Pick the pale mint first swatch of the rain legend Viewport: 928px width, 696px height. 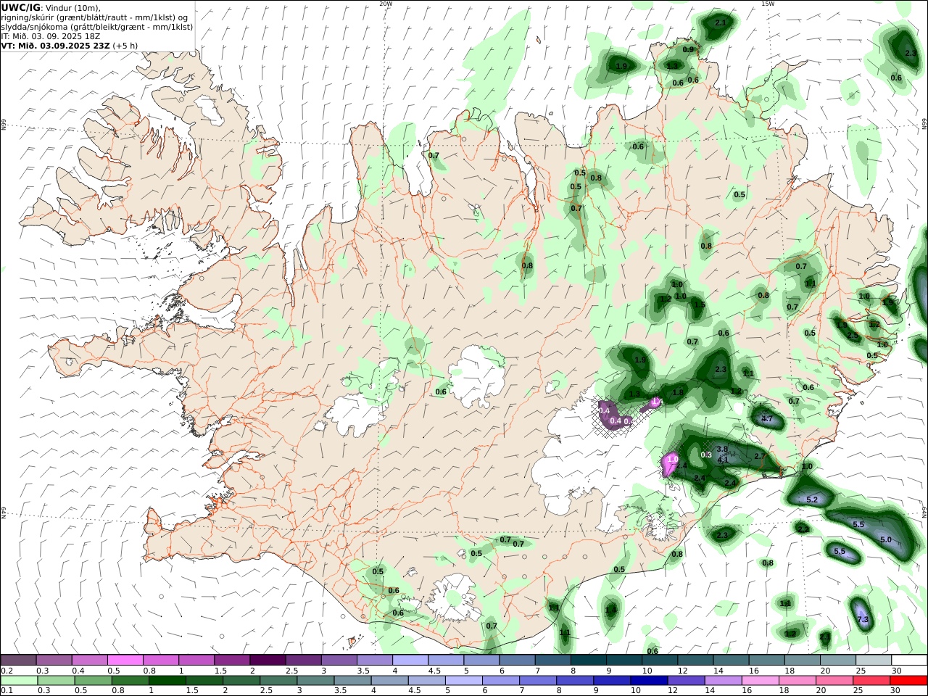19,681
